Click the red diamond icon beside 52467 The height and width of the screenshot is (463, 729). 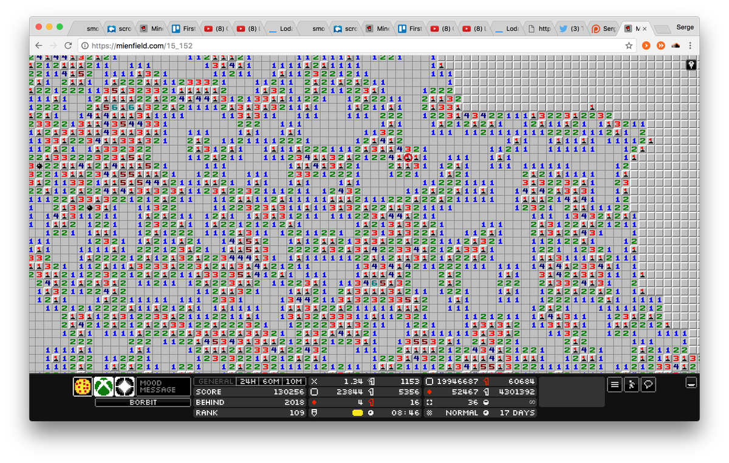tap(430, 392)
